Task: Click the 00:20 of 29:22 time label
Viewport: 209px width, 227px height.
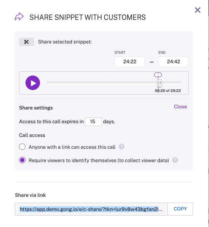Action: point(168,91)
